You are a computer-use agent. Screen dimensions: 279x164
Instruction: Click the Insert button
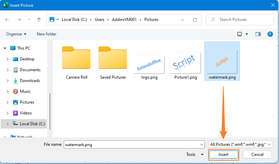click(223, 155)
